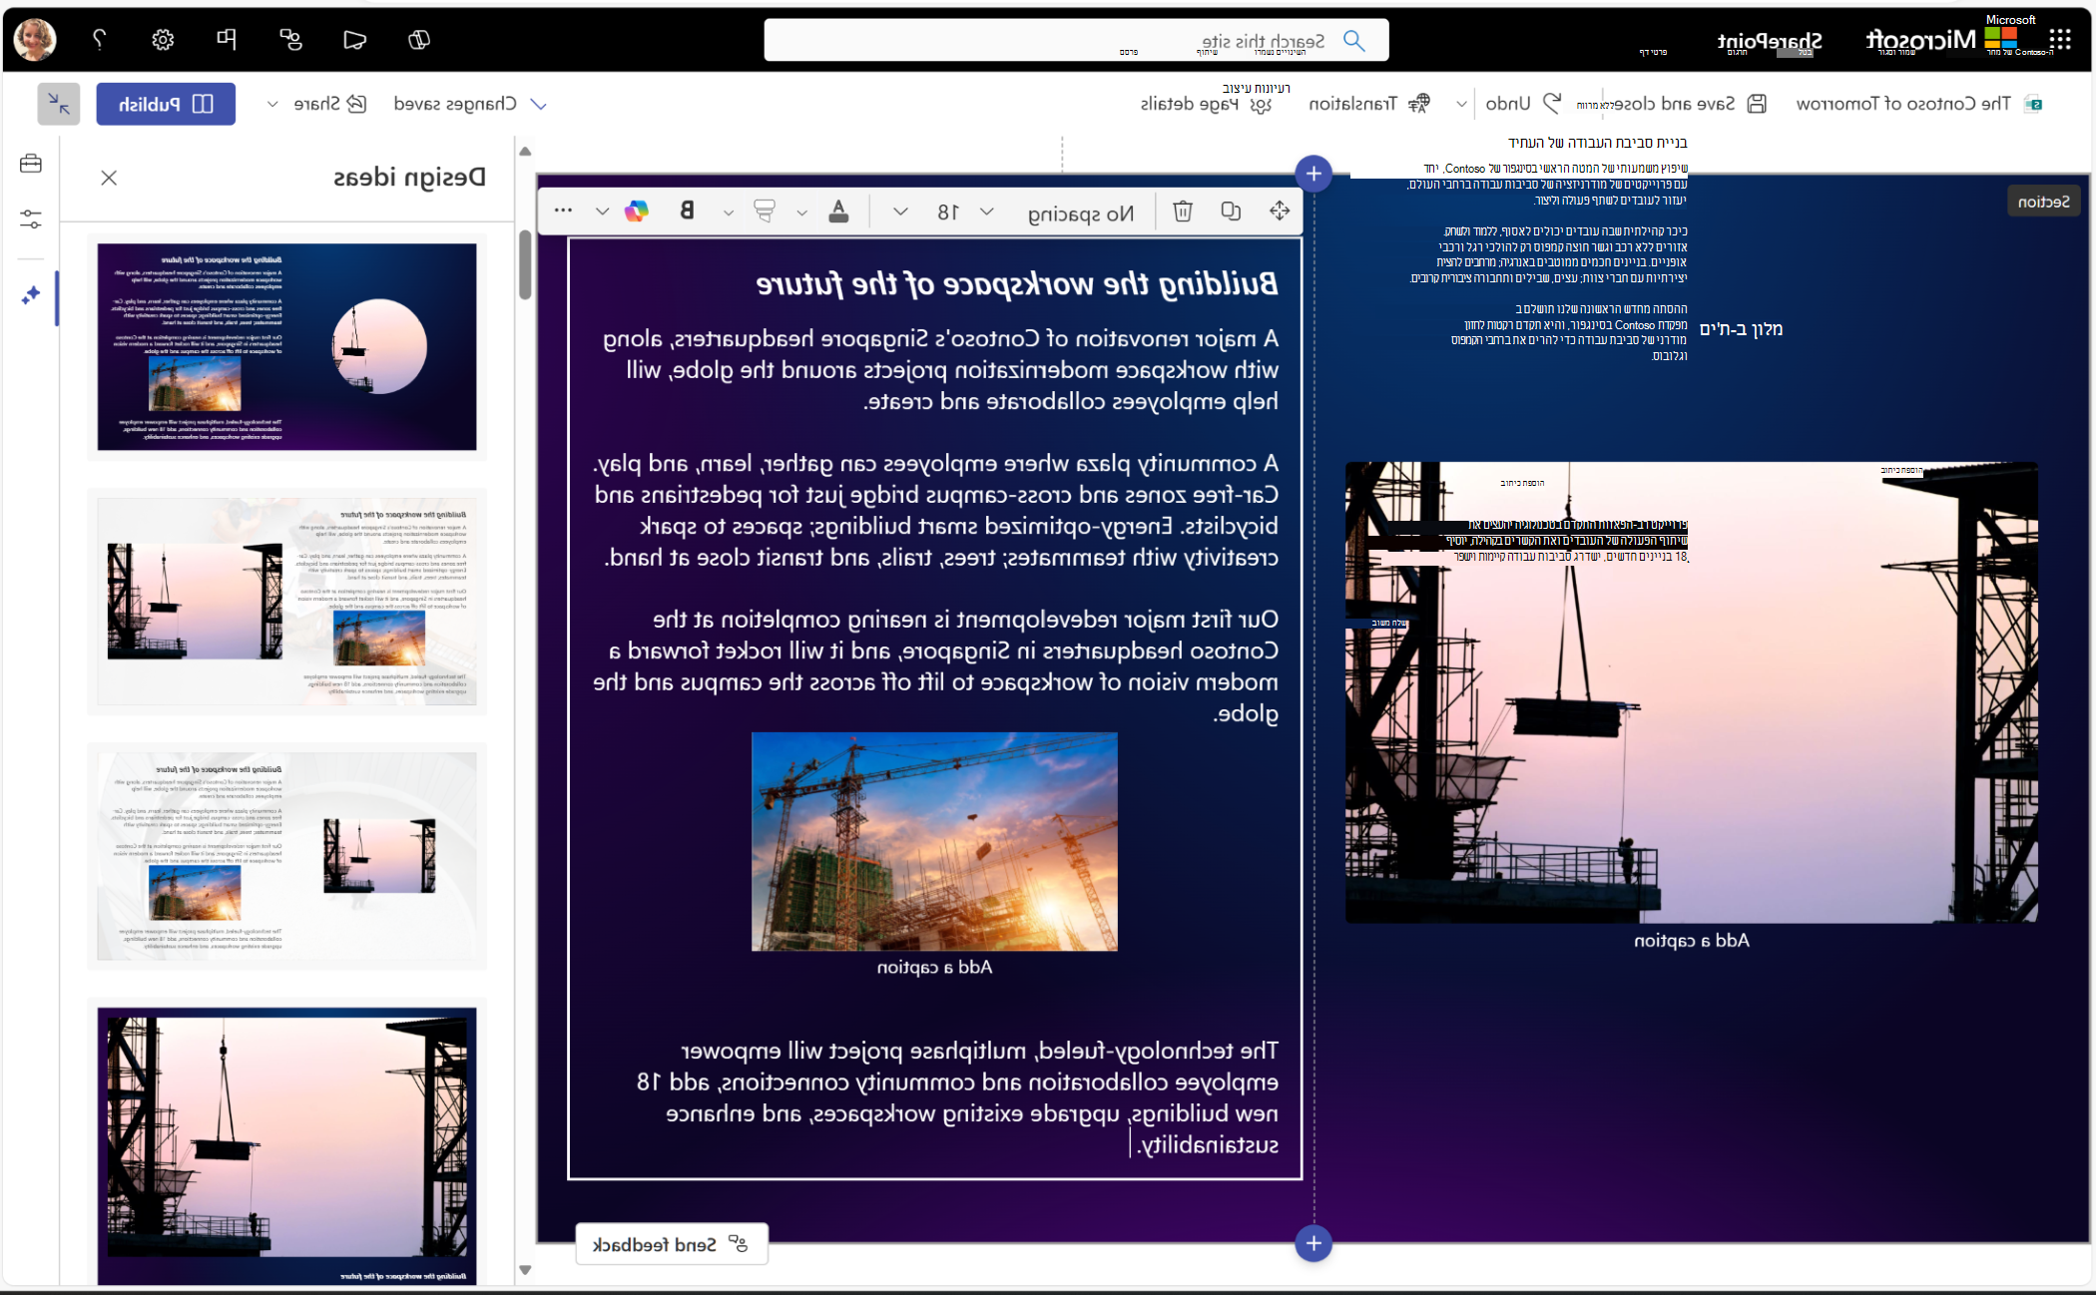
Task: Close the Design ideas pane
Action: point(109,178)
